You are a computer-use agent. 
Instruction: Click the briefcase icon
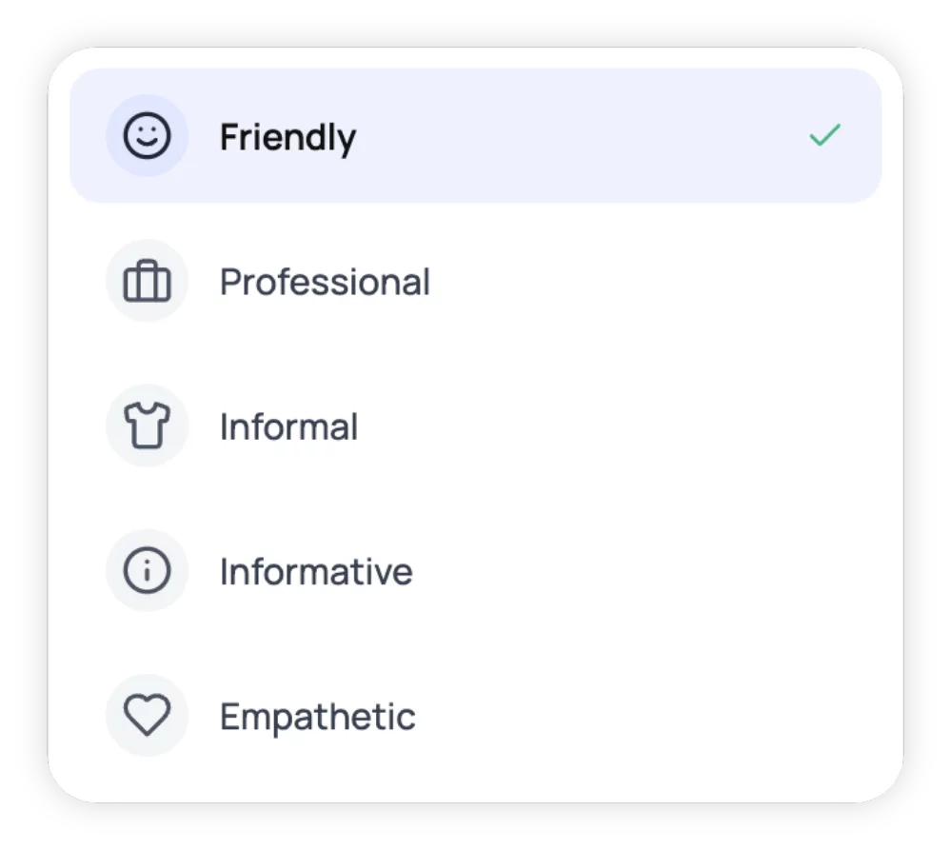tap(148, 282)
